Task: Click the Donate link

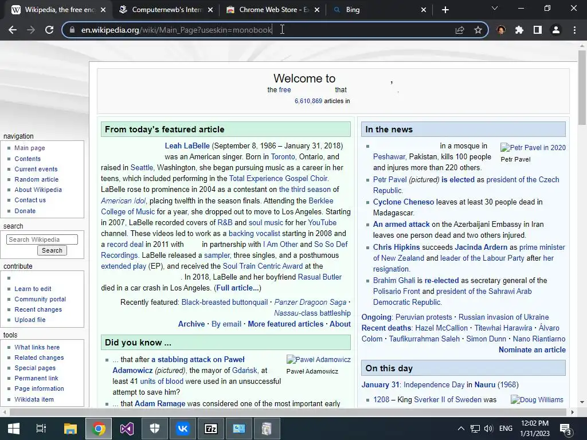Action: [25, 211]
